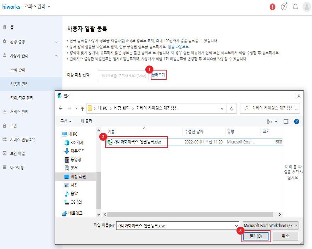Refresh the file dialog folder view
The height and width of the screenshot is (249, 312).
pos(232,108)
